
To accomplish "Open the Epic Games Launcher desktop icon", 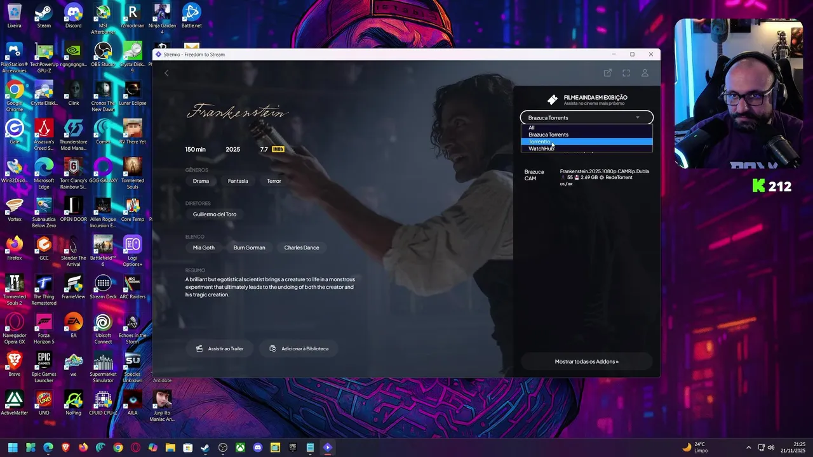I will (x=44, y=368).
